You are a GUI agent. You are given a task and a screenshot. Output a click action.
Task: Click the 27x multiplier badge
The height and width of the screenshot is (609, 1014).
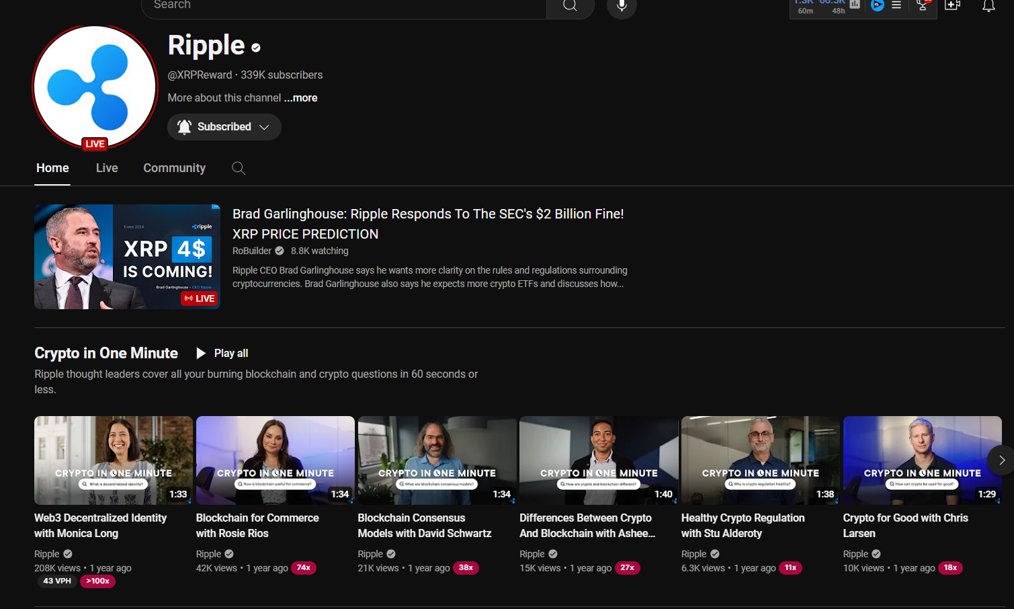(x=628, y=568)
